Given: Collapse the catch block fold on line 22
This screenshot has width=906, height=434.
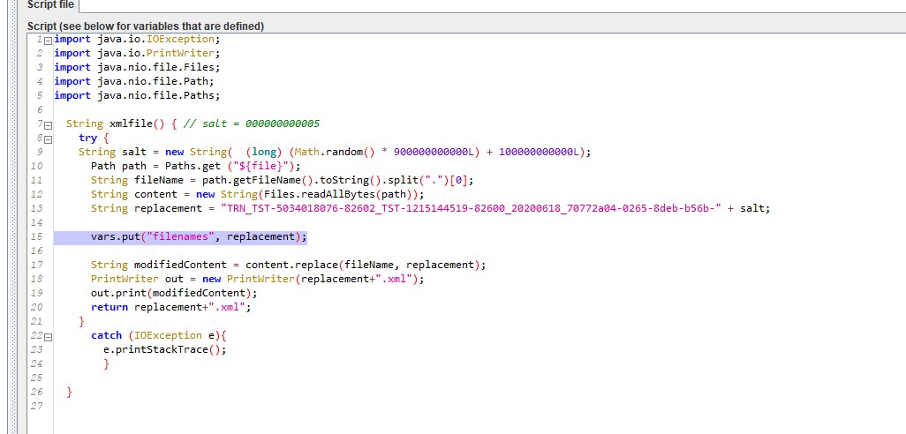Looking at the screenshot, I should click(x=49, y=336).
